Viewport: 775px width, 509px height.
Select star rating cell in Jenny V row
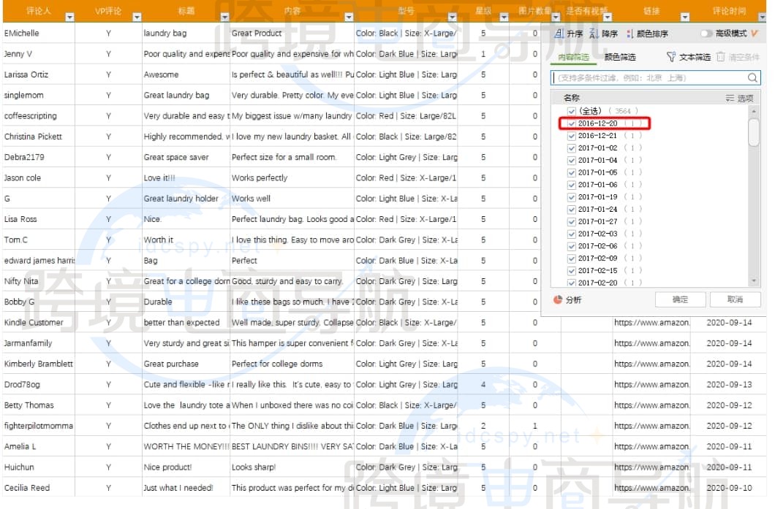coord(483,54)
